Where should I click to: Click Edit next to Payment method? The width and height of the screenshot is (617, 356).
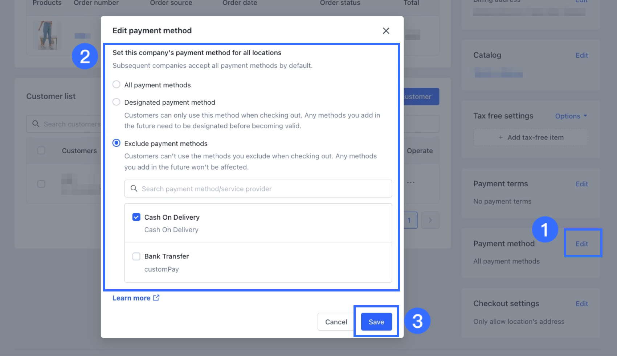tap(581, 244)
